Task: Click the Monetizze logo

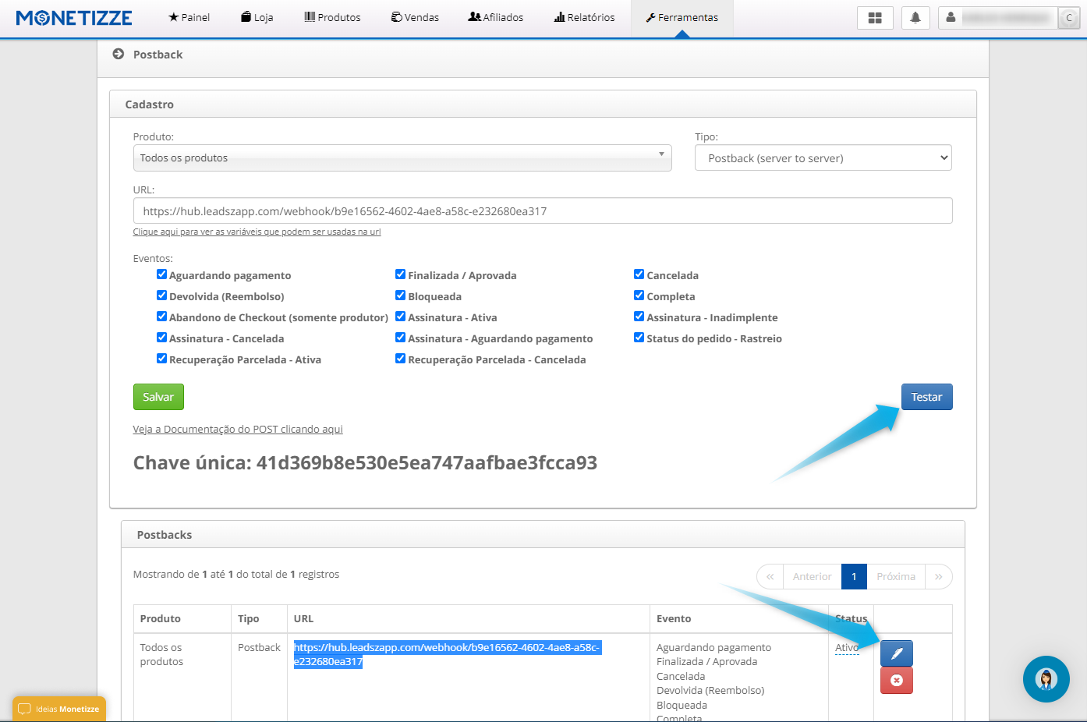Action: tap(74, 18)
